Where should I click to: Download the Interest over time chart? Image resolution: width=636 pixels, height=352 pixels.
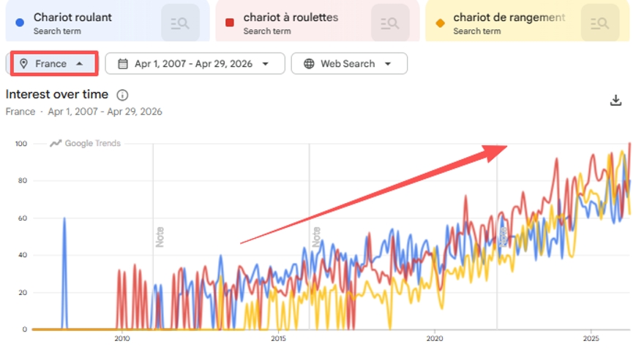pyautogui.click(x=616, y=100)
